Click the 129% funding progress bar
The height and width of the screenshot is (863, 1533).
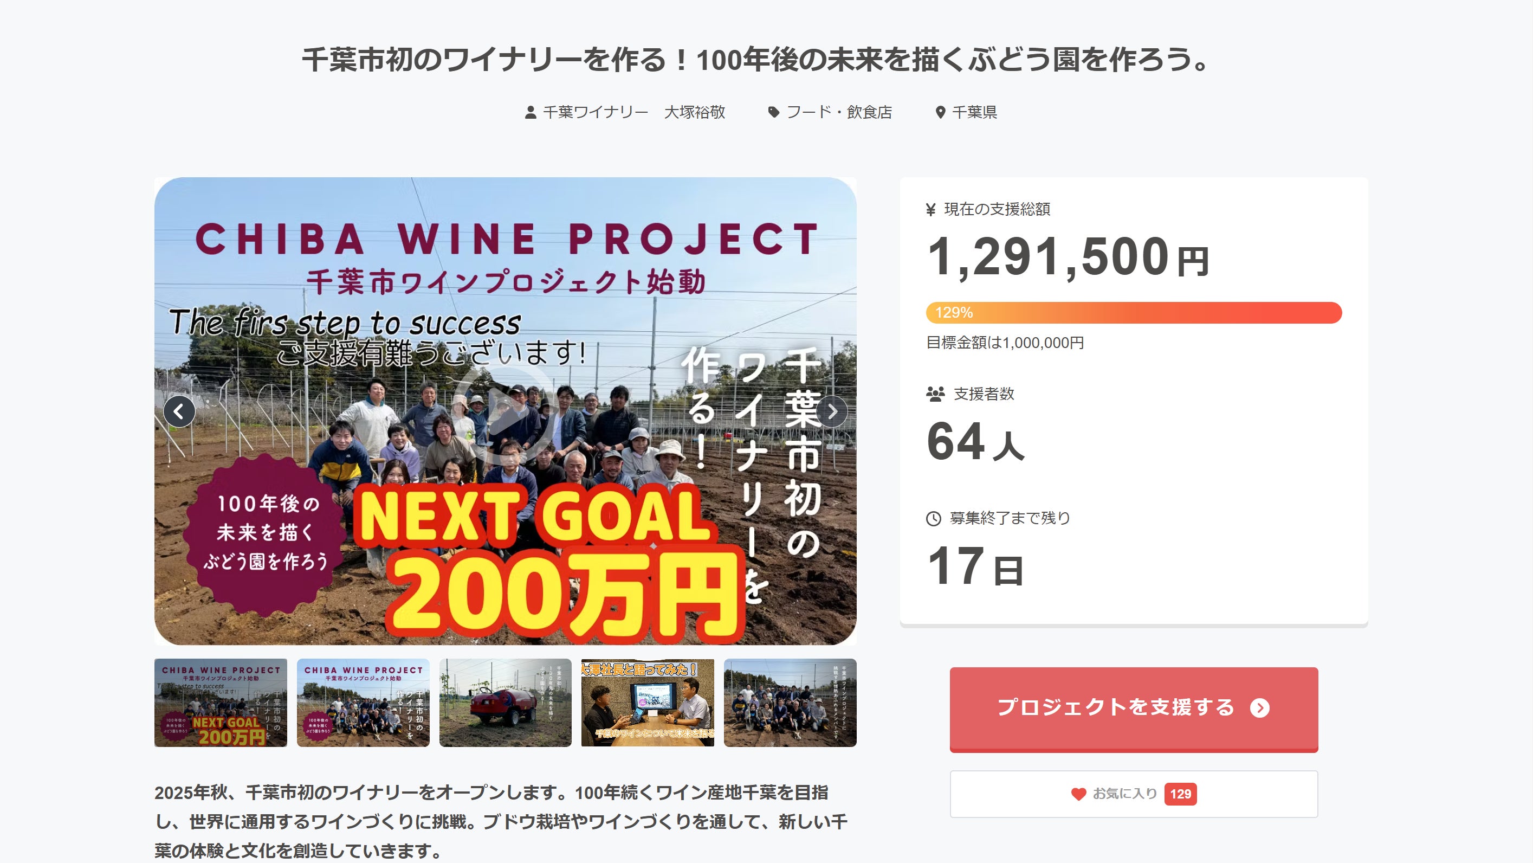pyautogui.click(x=1133, y=313)
